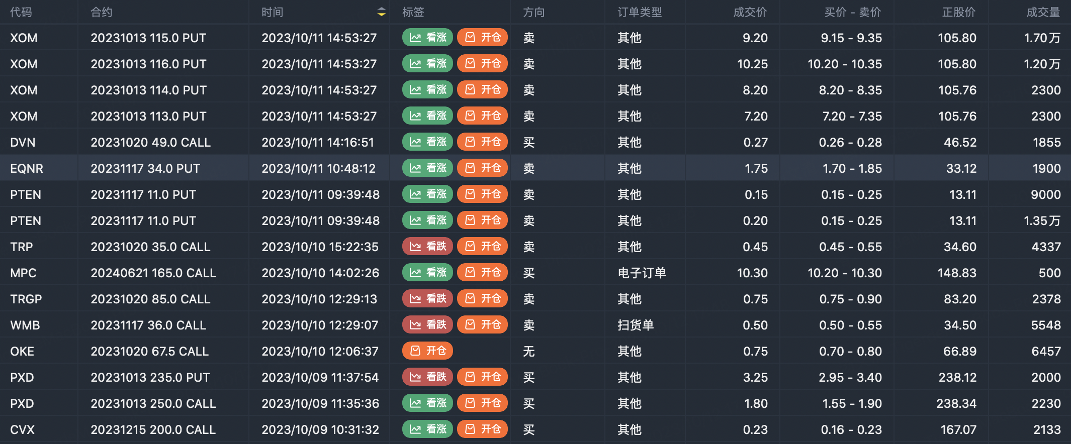Viewport: 1071px width, 444px height.
Task: Click the 买价 - 卖价 column header
Action: (853, 12)
